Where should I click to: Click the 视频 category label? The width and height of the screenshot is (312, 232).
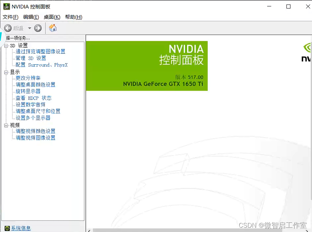(15, 125)
